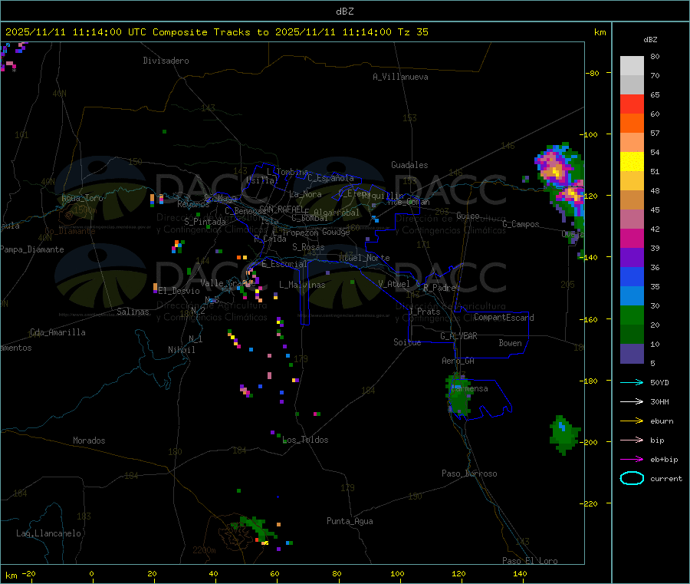Image resolution: width=690 pixels, height=584 pixels.
Task: Click the A_Villanueva map label
Action: (x=400, y=77)
